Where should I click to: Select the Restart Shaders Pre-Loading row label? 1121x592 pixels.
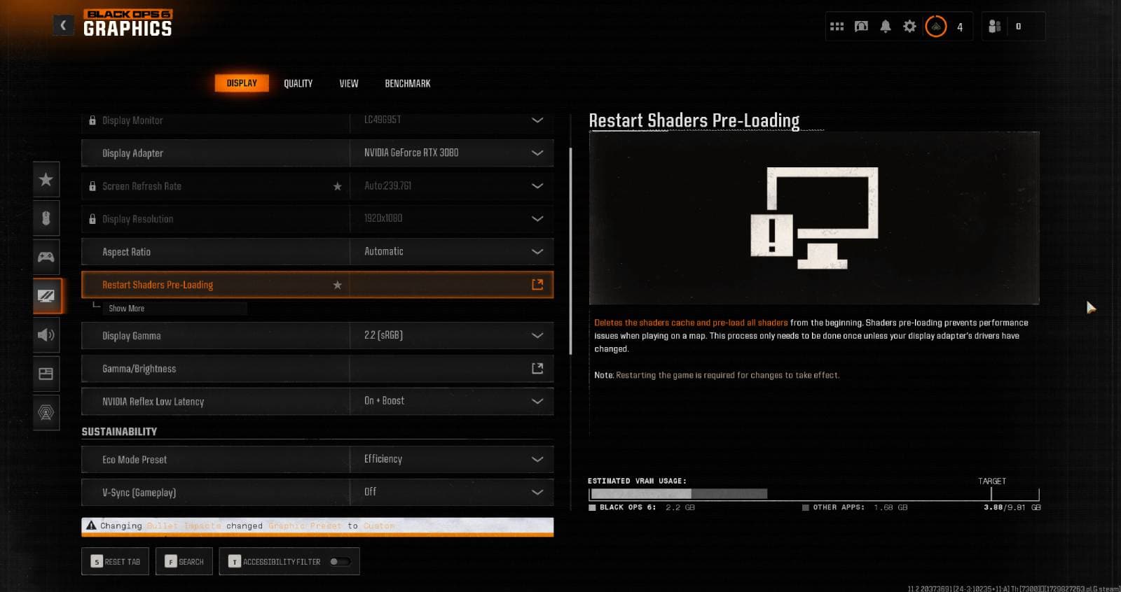pyautogui.click(x=158, y=285)
